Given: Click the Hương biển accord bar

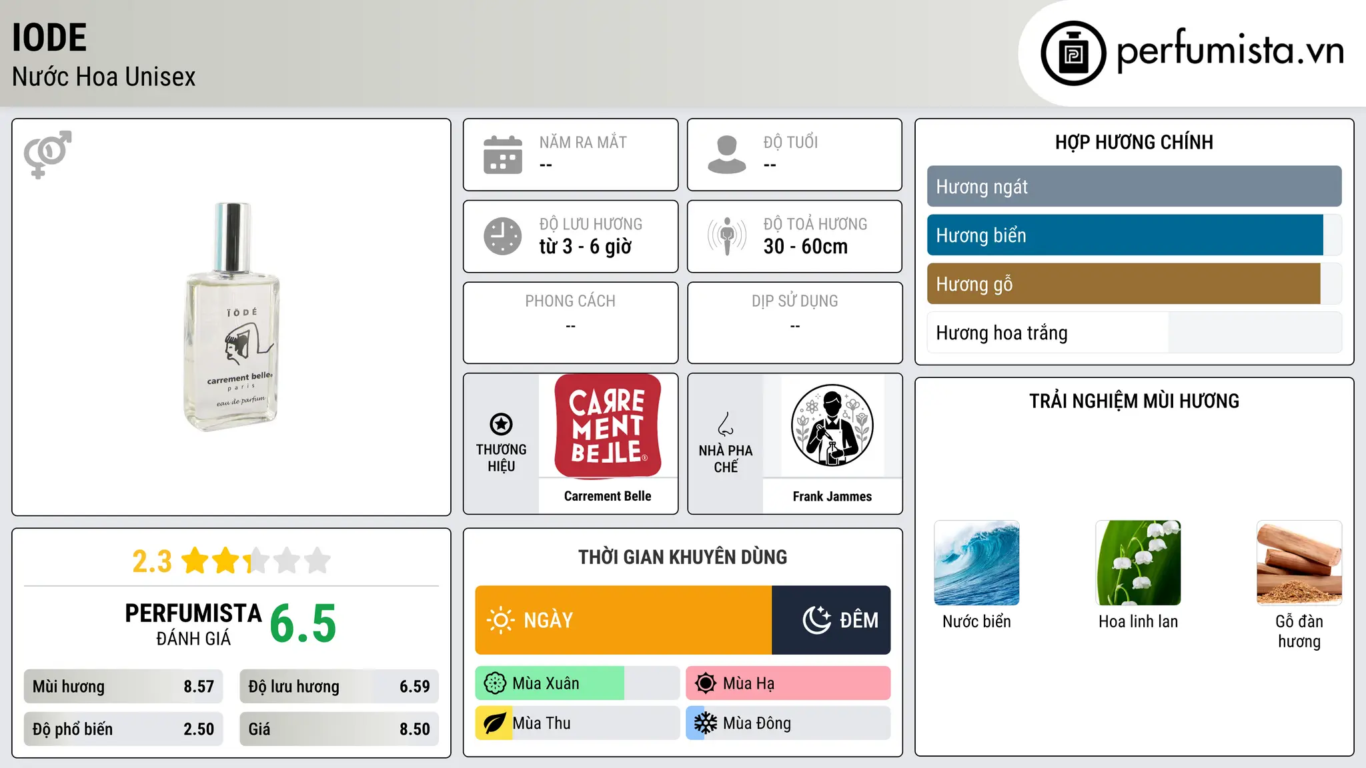Looking at the screenshot, I should (1134, 235).
